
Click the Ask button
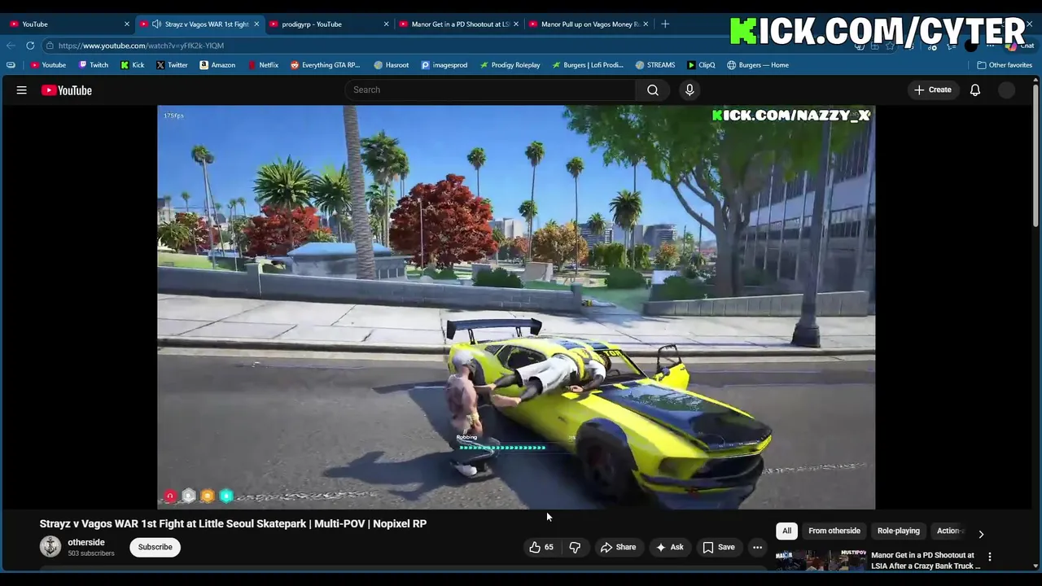click(669, 547)
